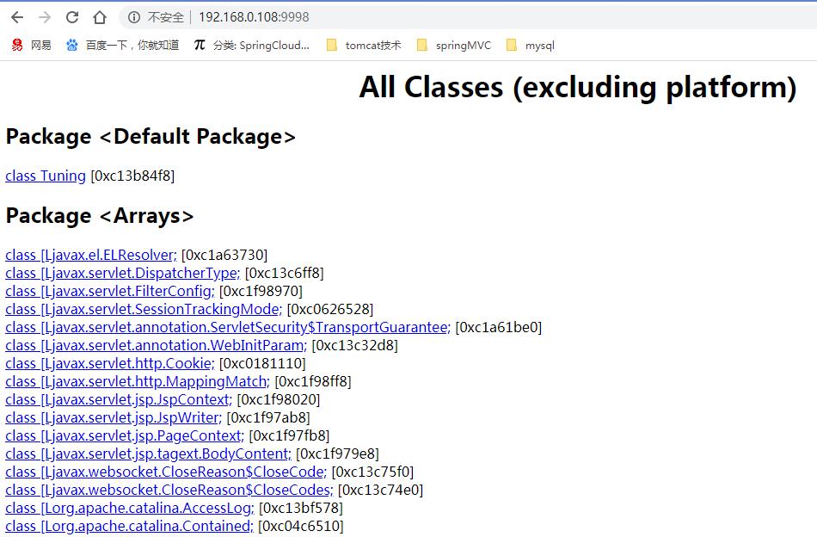Click the 'Package <Default Package>' heading
The image size is (817, 537).
tap(150, 137)
